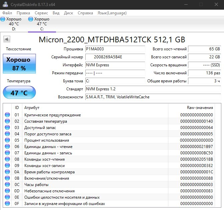Open the Справка menu
Viewport: 224px width, 210px height.
(x=85, y=13)
